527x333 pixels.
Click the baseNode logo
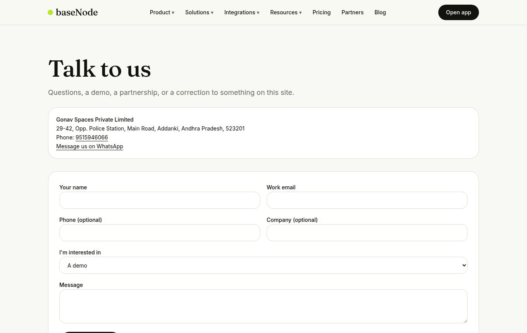coord(73,12)
